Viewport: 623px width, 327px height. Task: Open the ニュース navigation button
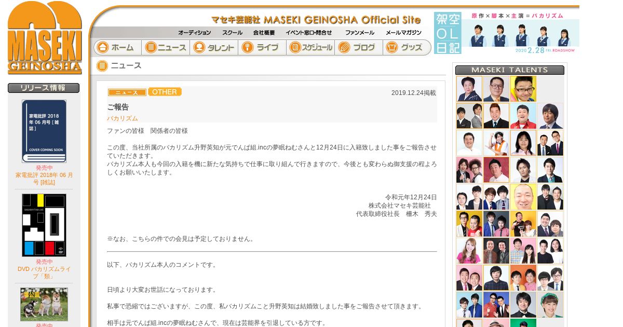click(166, 47)
